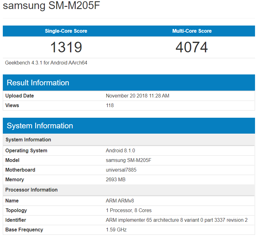Click the Android 8.1.0 value

(x=120, y=150)
